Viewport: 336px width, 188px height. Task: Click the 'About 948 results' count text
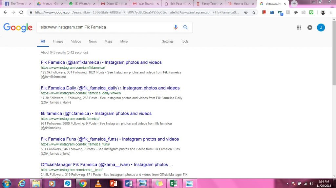(x=64, y=52)
